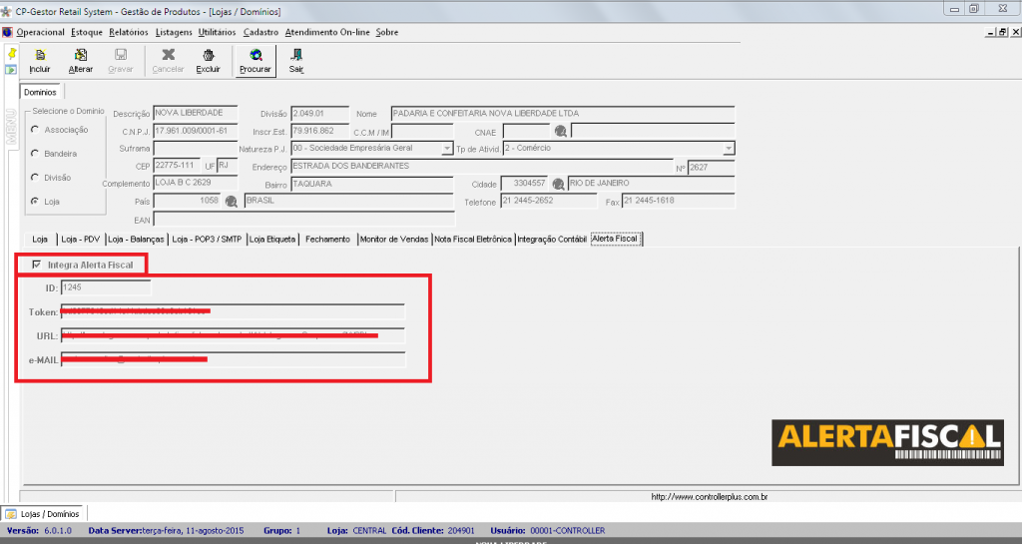Open the Estoque menu
Image resolution: width=1022 pixels, height=544 pixels.
87,32
